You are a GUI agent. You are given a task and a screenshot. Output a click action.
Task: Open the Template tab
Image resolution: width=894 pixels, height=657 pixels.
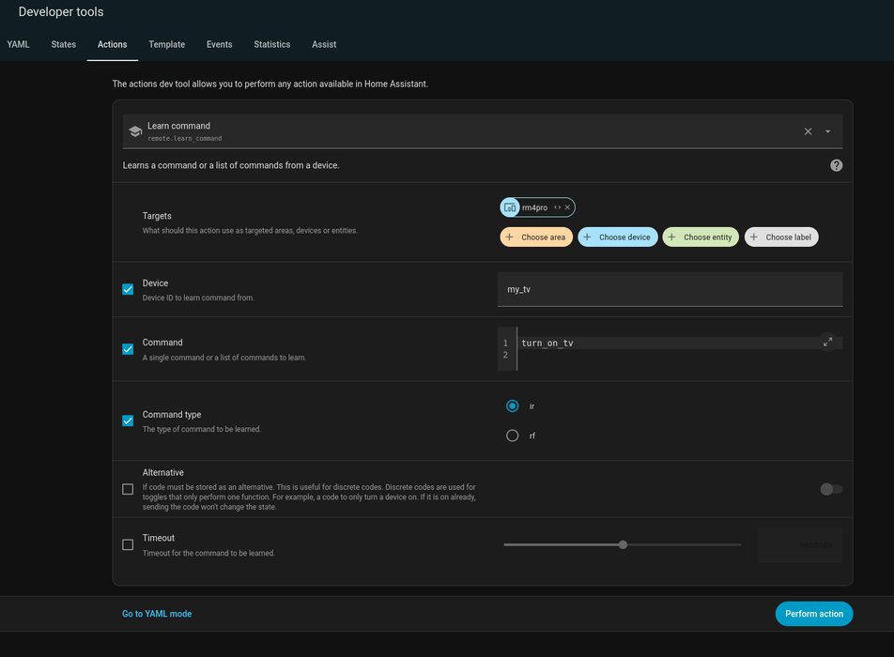coord(166,44)
